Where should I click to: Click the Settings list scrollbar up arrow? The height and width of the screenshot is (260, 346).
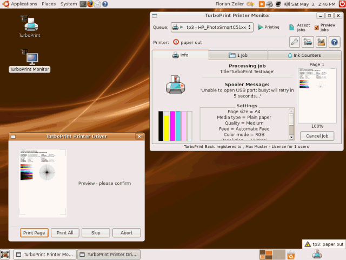click(x=291, y=110)
